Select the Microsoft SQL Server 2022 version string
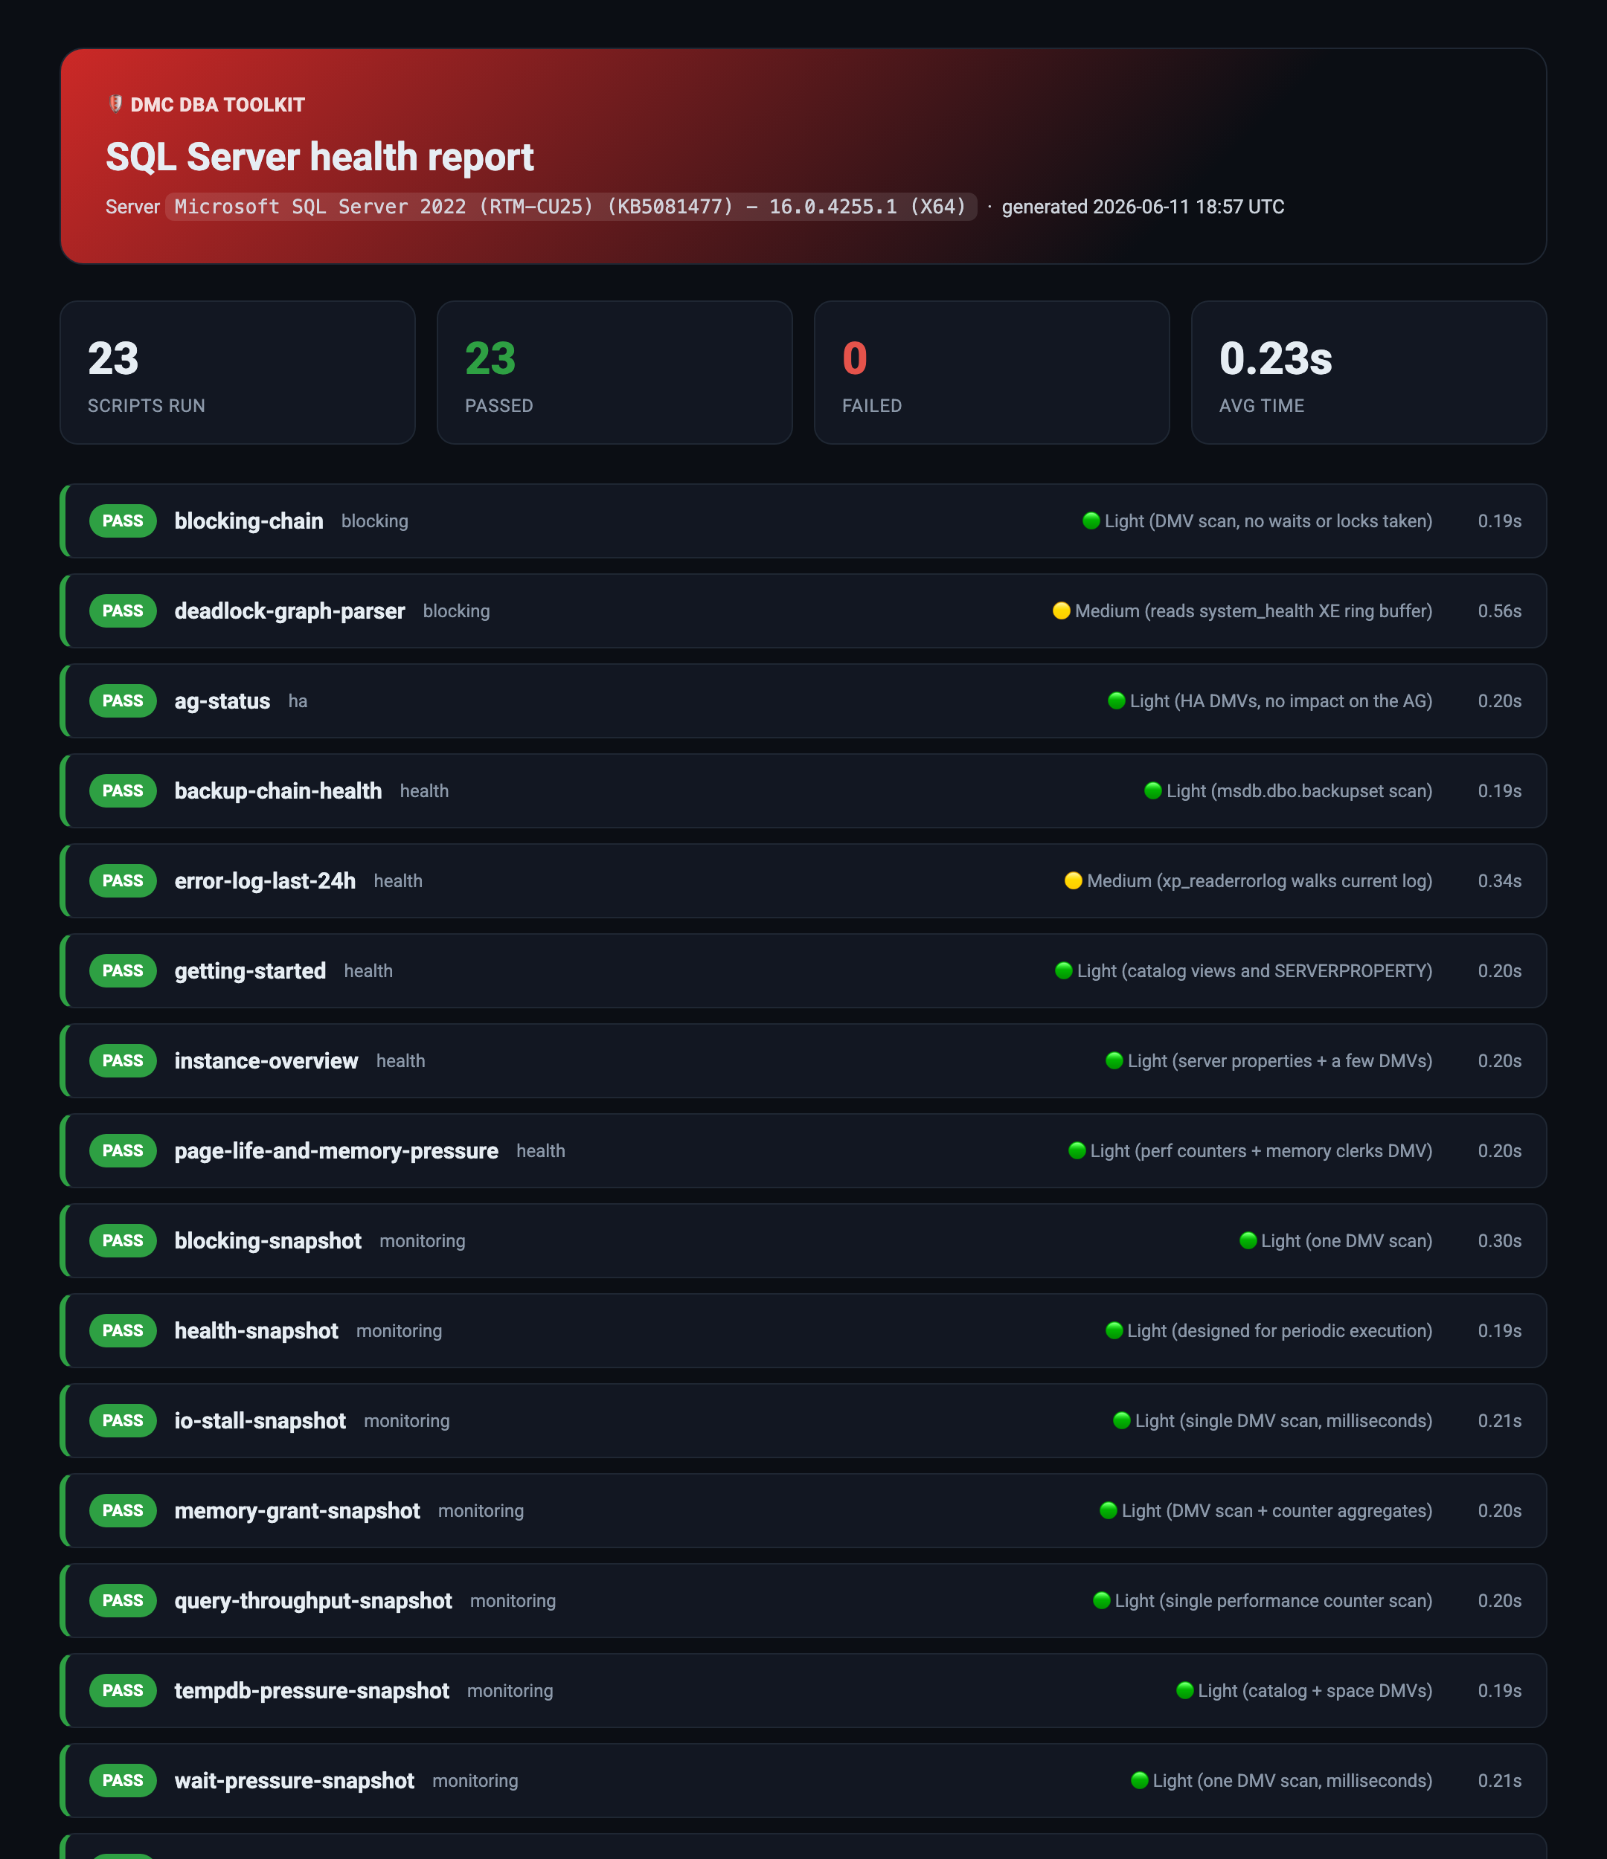This screenshot has height=1859, width=1607. pyautogui.click(x=571, y=207)
